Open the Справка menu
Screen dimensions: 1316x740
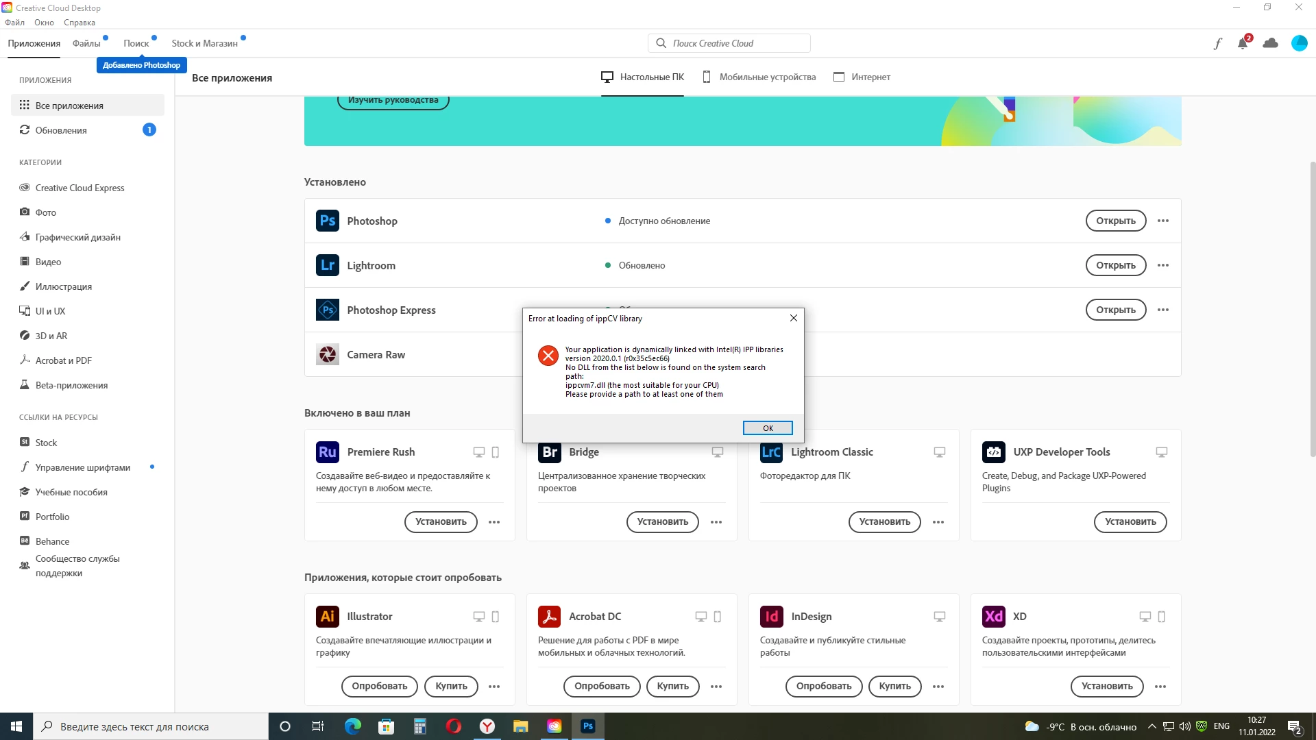point(80,23)
